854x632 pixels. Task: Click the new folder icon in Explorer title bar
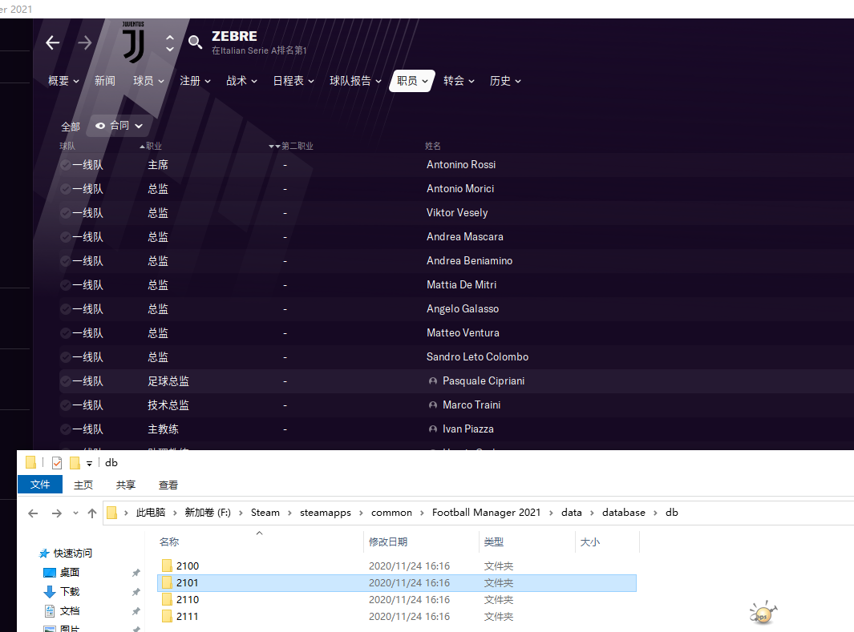[75, 463]
